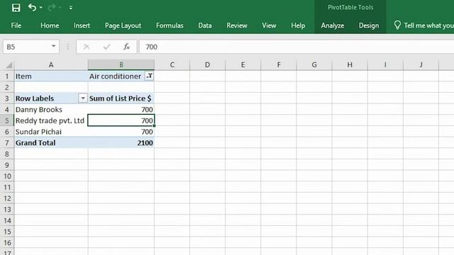Select column G header
The image size is (454, 255).
click(x=314, y=64)
